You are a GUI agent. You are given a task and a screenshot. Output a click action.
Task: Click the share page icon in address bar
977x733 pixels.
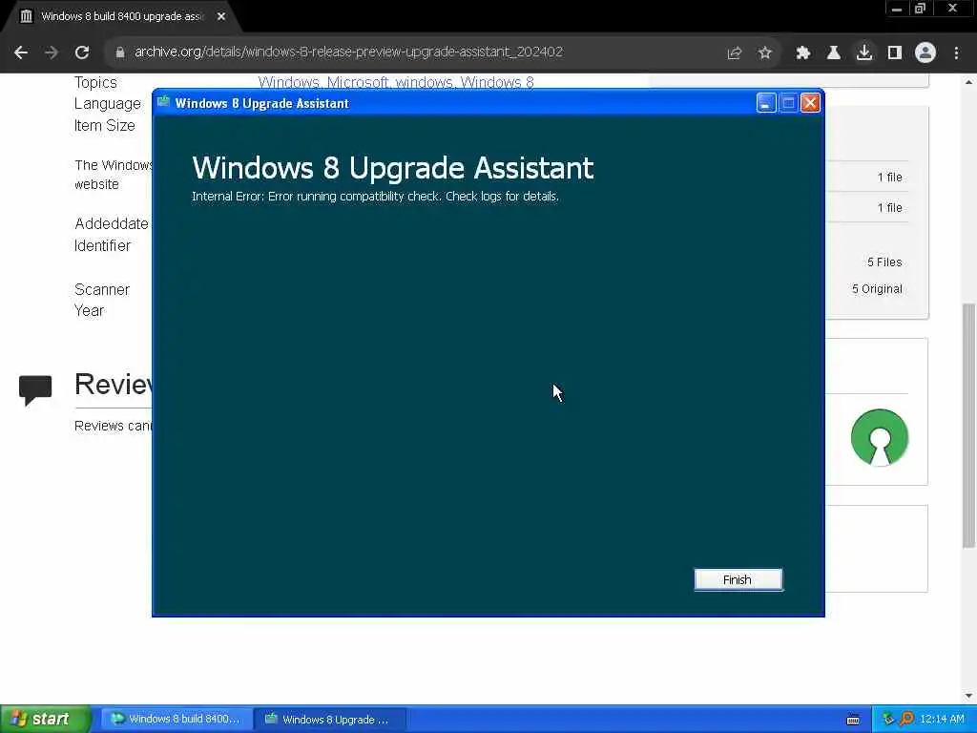coord(735,53)
